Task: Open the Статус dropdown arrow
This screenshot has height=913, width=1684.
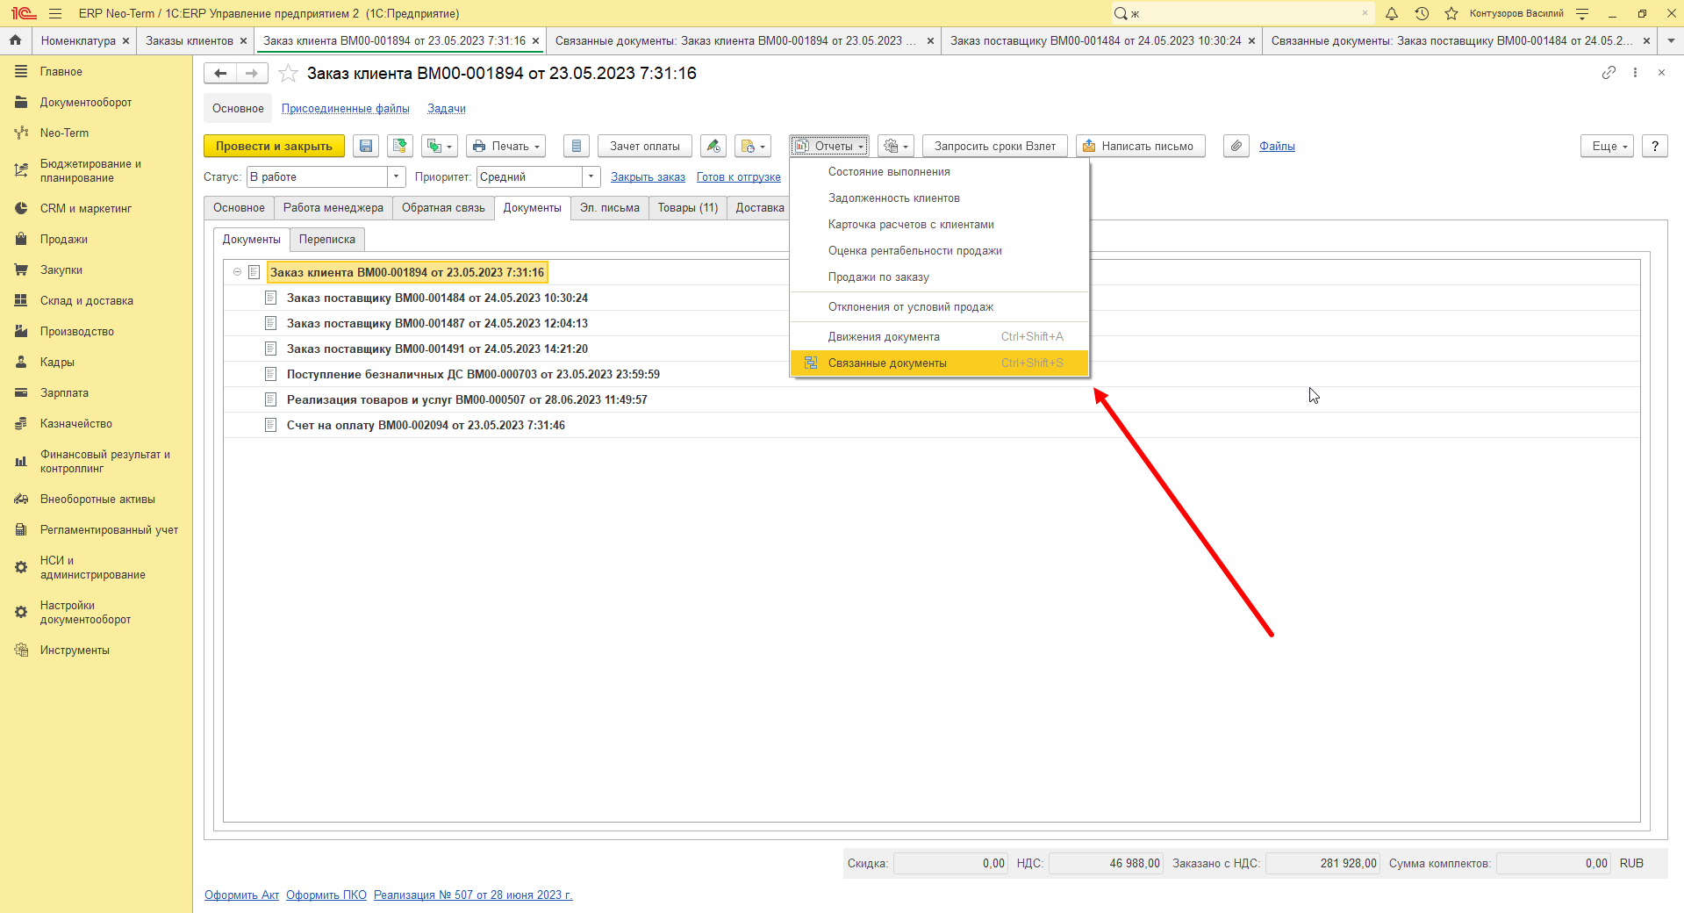Action: point(397,176)
